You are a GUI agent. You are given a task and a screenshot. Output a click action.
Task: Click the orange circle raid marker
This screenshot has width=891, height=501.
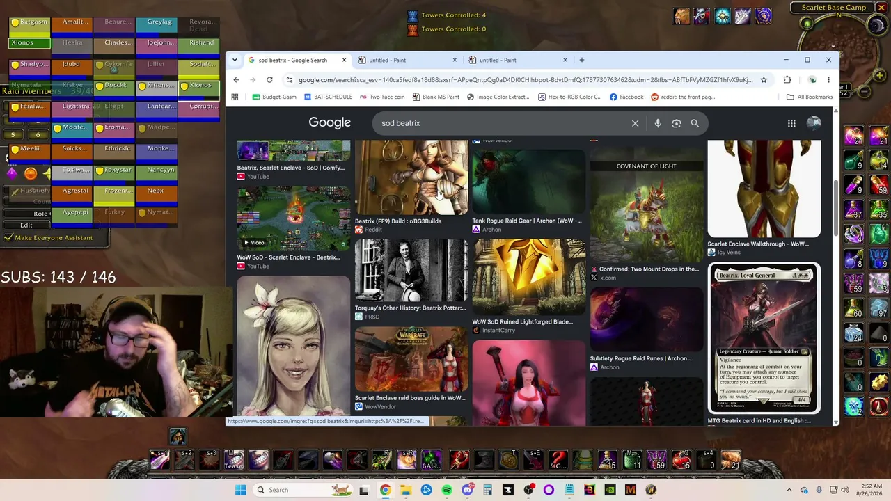[x=31, y=173]
